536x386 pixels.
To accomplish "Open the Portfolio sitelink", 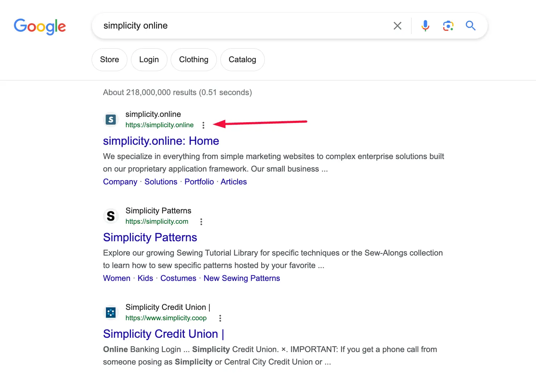I will click(199, 182).
